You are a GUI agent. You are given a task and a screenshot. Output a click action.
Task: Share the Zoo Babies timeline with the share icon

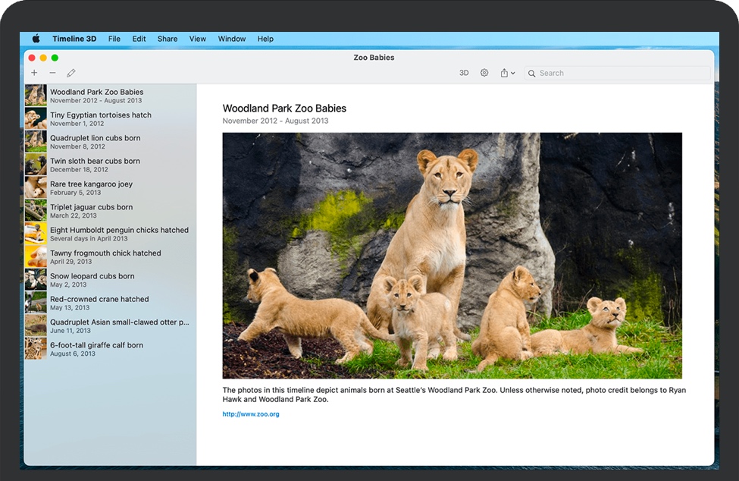pyautogui.click(x=505, y=72)
